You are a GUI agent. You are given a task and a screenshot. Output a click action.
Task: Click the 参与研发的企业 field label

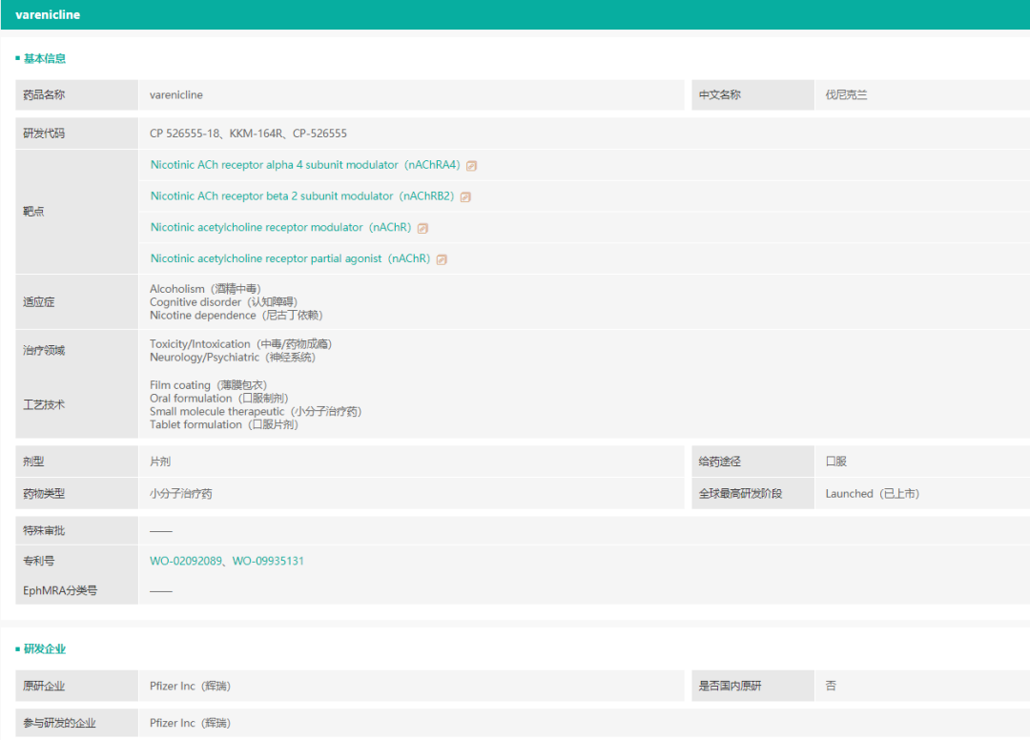tap(59, 723)
